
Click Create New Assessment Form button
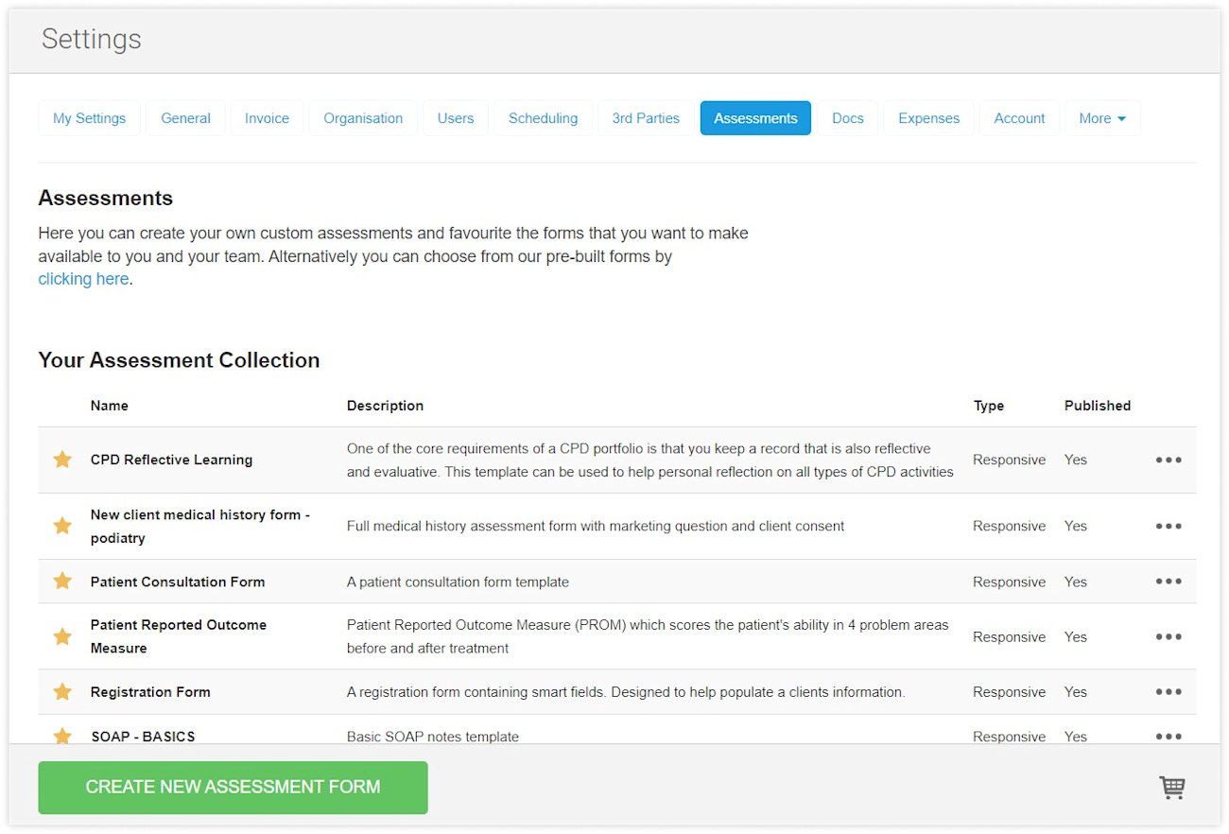coord(233,788)
